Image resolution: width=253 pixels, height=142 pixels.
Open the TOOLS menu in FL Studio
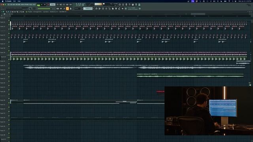tap(31, 4)
